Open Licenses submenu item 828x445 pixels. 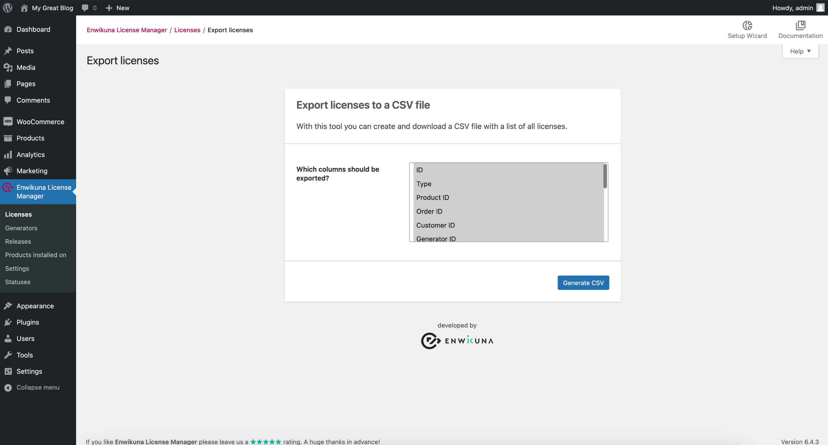pyautogui.click(x=18, y=214)
